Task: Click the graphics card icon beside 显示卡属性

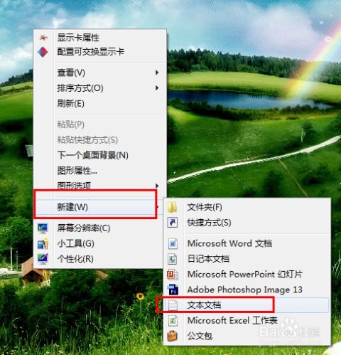Action: coord(43,38)
